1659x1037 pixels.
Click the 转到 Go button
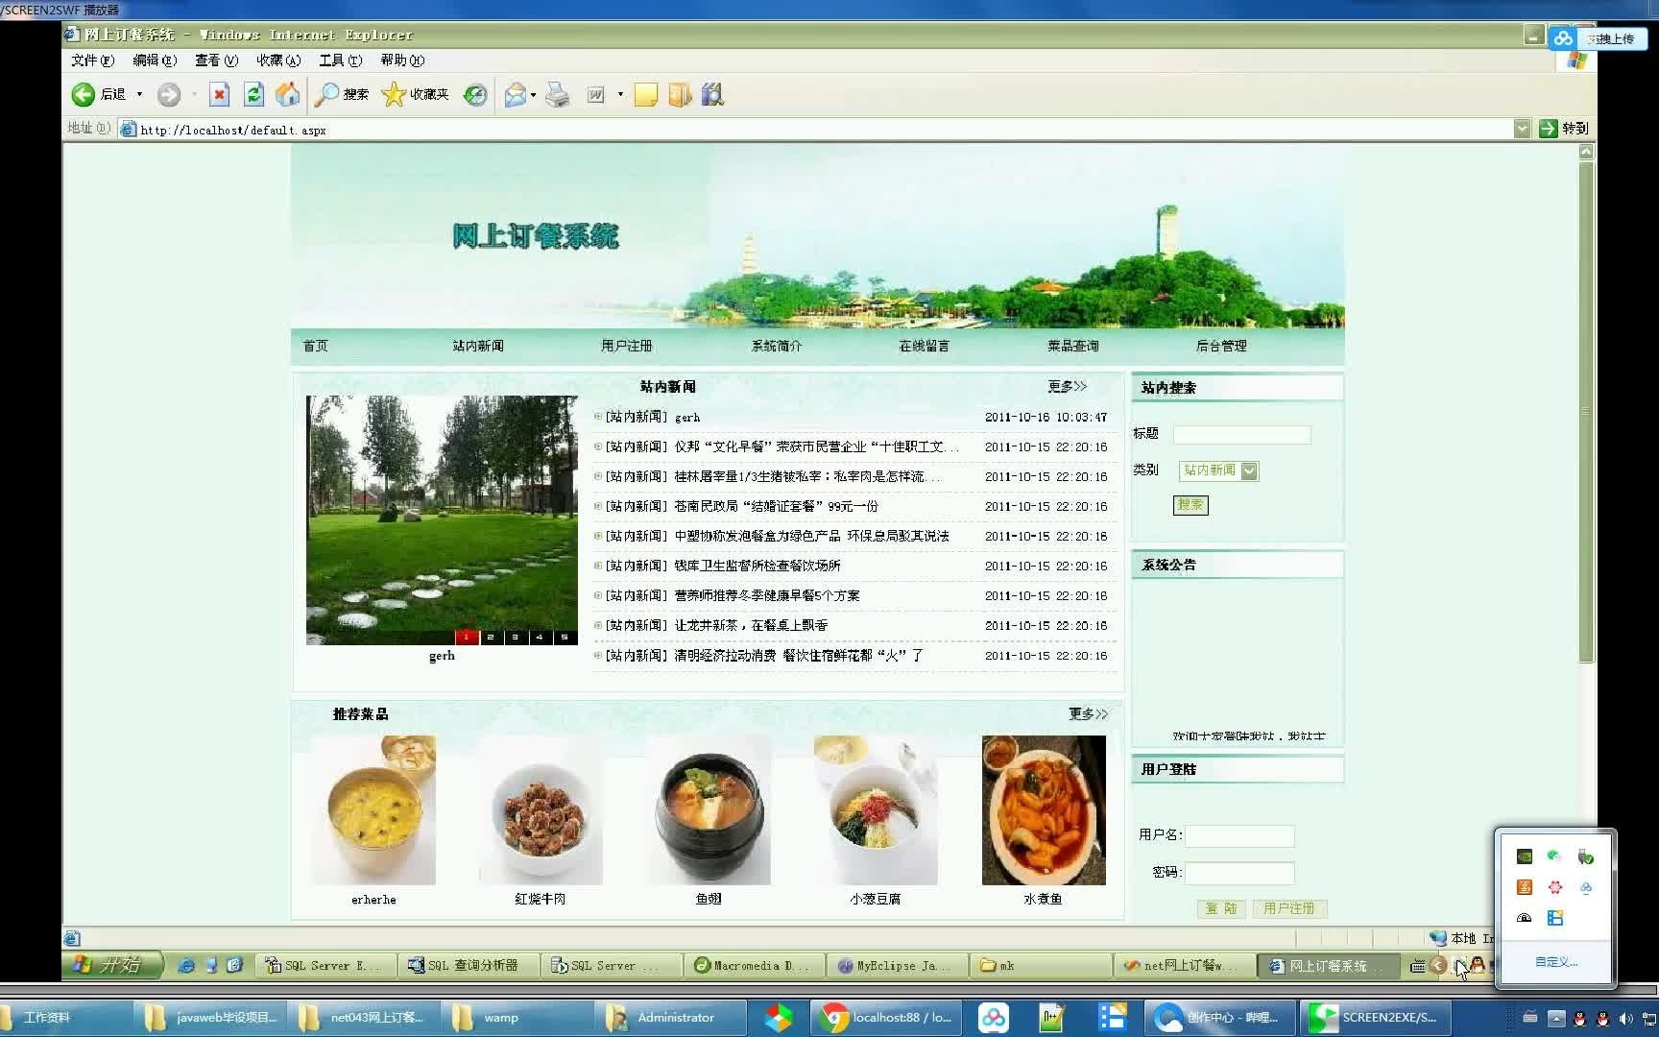(x=1564, y=129)
